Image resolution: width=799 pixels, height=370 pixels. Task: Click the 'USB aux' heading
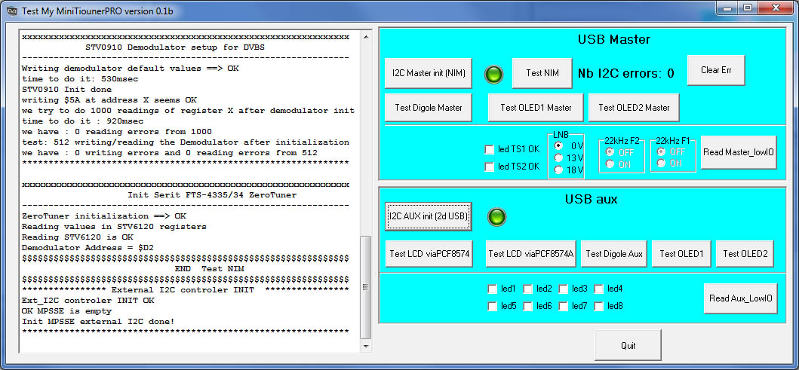(x=591, y=199)
